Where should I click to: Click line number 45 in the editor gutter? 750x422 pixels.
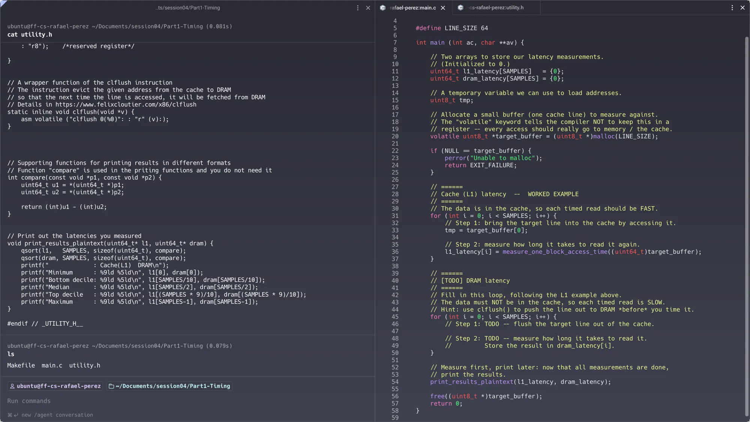pyautogui.click(x=395, y=317)
